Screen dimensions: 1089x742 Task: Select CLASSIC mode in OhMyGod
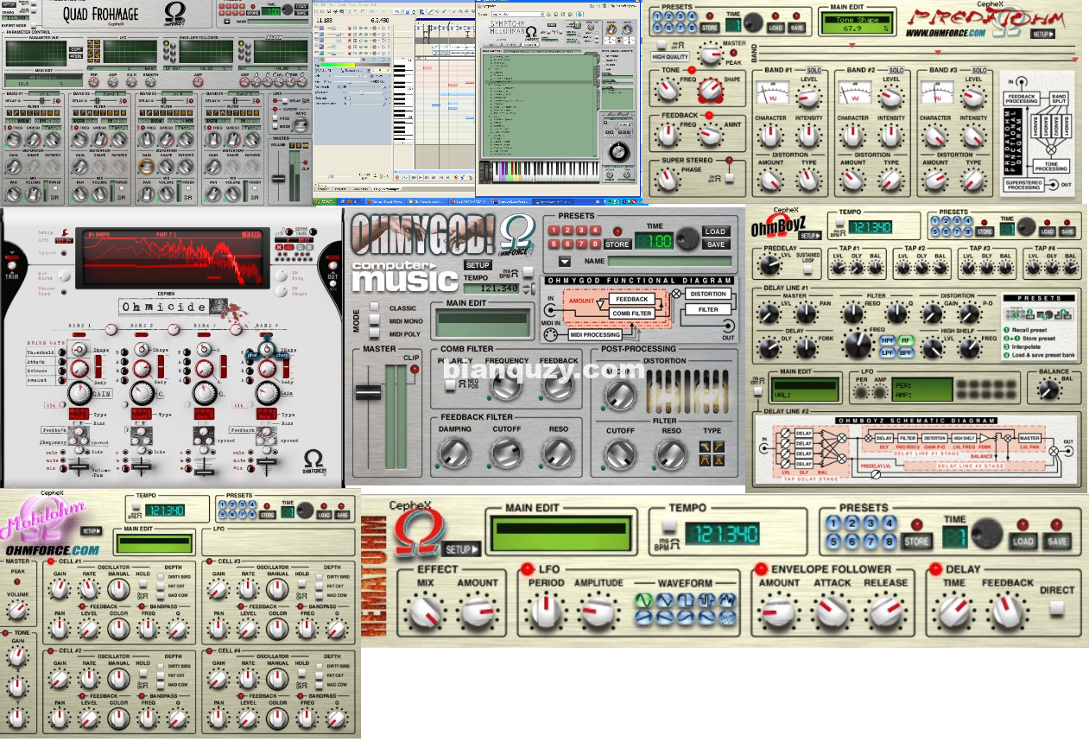coord(375,307)
